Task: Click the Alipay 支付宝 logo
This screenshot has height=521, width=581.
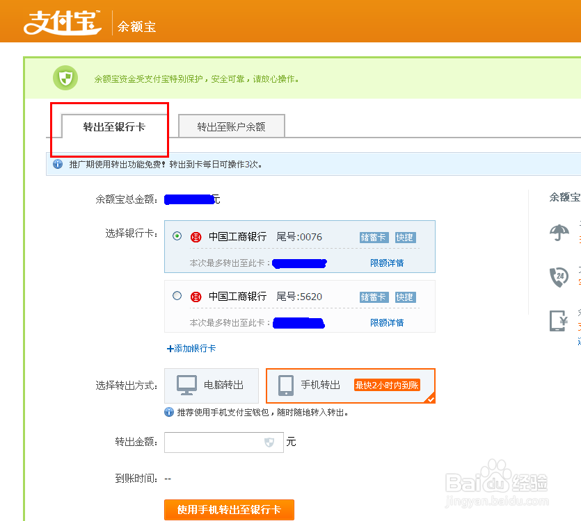Action: [63, 22]
